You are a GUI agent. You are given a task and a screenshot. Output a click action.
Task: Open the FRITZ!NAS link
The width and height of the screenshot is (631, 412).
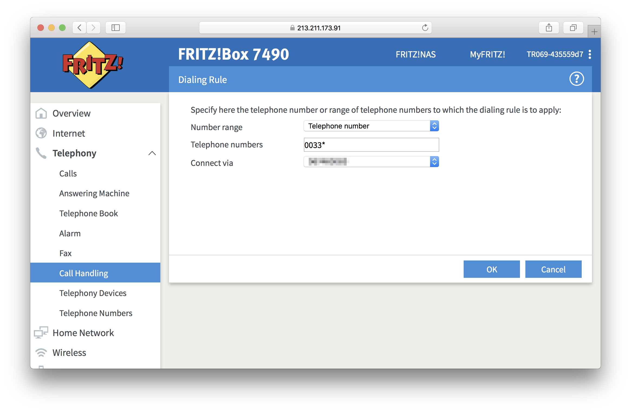click(x=416, y=54)
